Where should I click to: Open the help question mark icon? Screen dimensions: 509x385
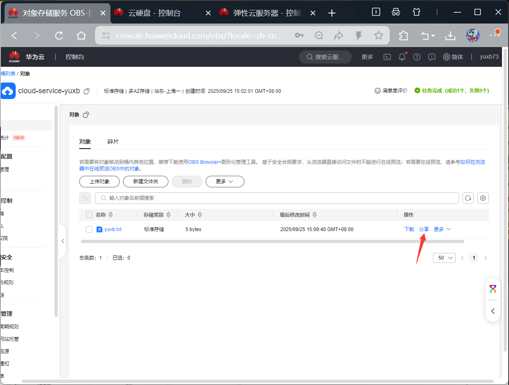coord(417,57)
